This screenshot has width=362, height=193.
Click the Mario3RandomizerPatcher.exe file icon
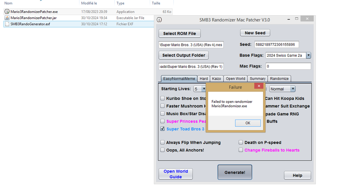pos(7,12)
